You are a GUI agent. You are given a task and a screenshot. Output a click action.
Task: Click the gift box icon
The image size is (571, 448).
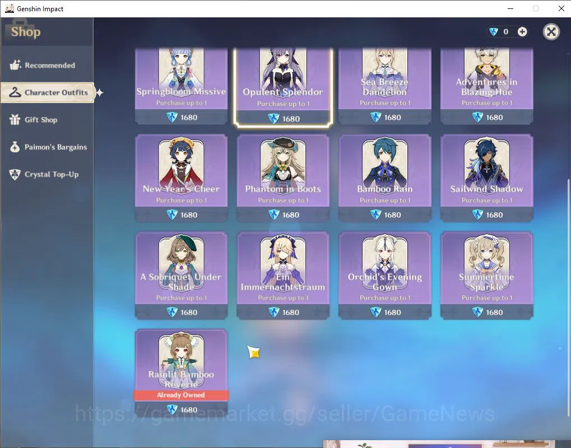[x=15, y=119]
